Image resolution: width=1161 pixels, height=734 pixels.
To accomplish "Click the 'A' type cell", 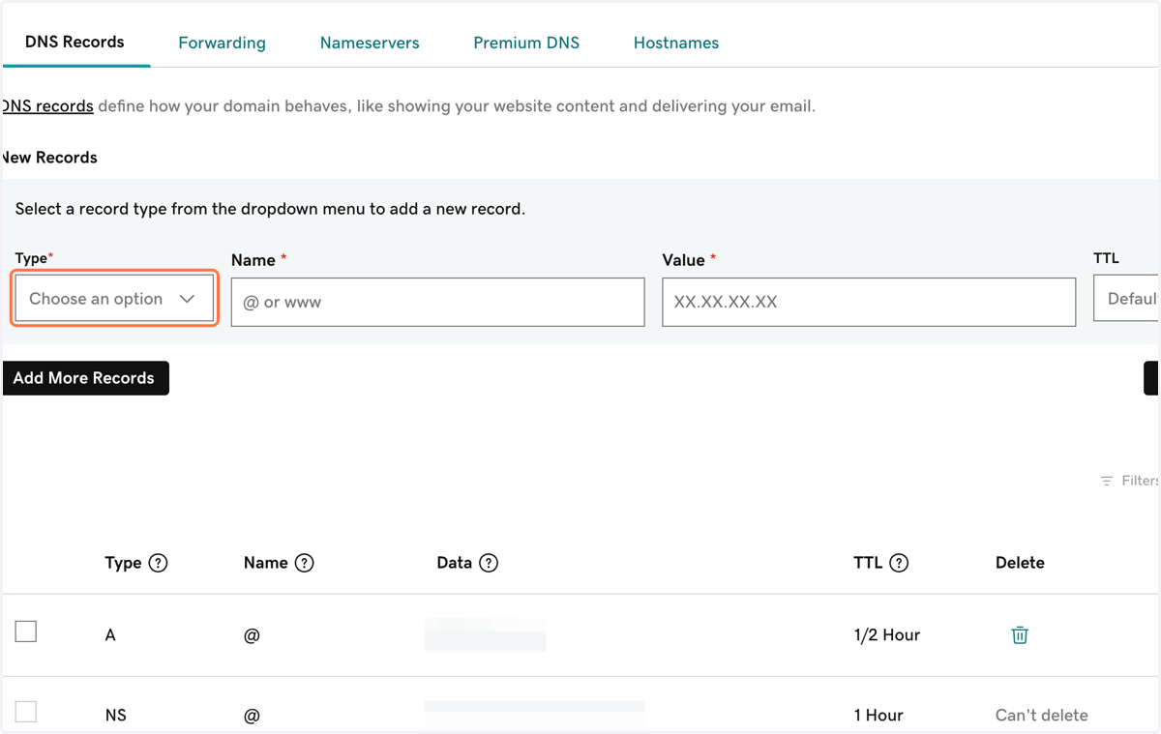I will point(110,635).
